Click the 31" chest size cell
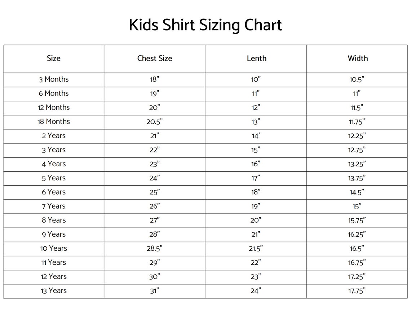 [x=155, y=291]
